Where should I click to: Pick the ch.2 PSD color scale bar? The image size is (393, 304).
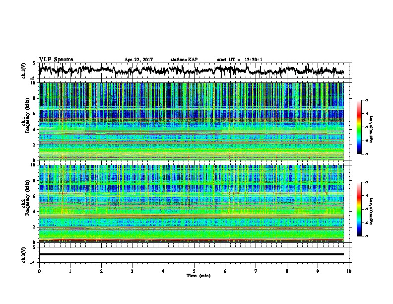coord(359,209)
